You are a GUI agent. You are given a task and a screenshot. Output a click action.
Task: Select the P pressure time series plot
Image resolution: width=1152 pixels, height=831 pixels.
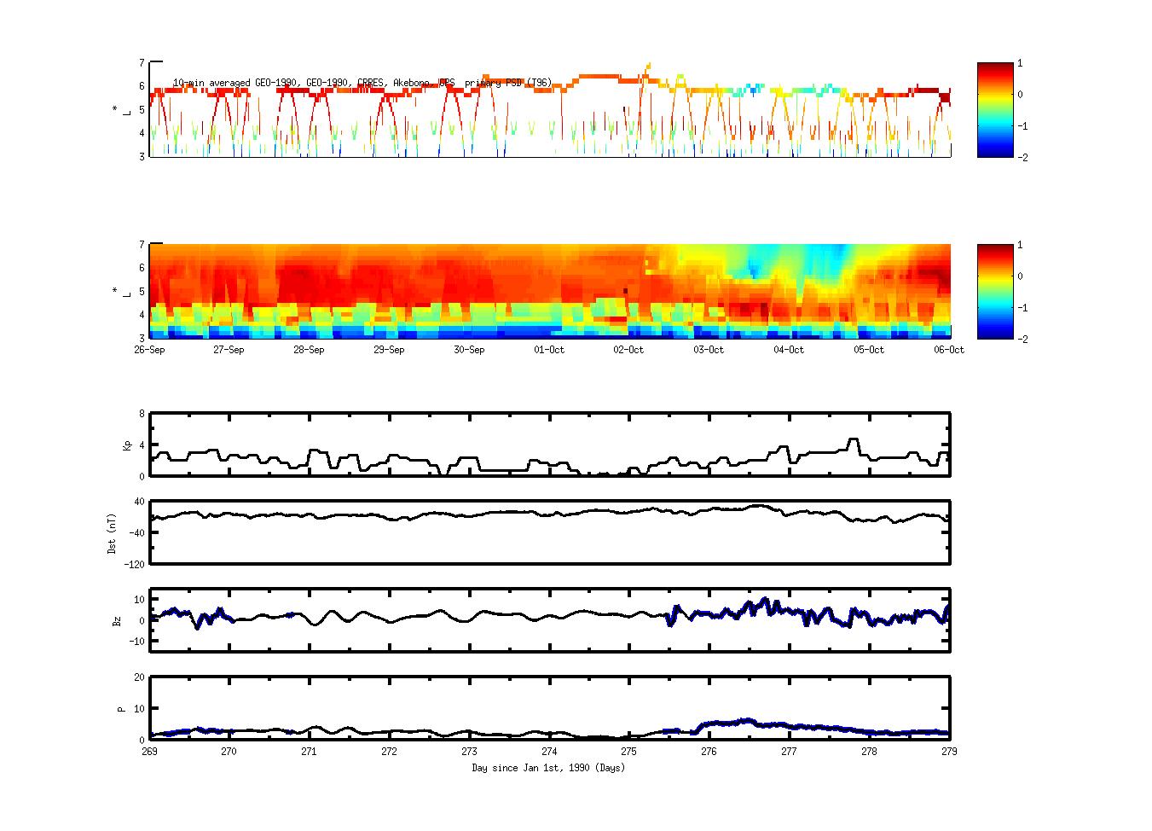click(550, 708)
